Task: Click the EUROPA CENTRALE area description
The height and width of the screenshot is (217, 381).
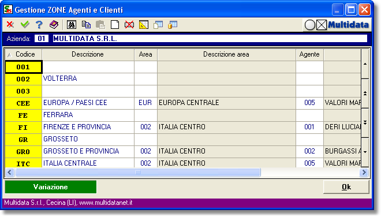Action: point(226,103)
